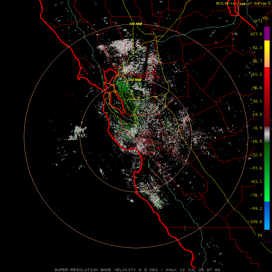Viewport: 272px width, 272px height.
Task: Click the [KT] units label
Action: [x=258, y=21]
